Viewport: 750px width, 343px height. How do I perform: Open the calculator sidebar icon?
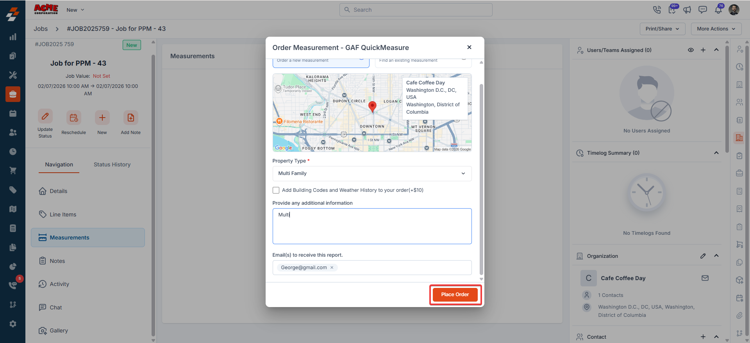[13, 228]
